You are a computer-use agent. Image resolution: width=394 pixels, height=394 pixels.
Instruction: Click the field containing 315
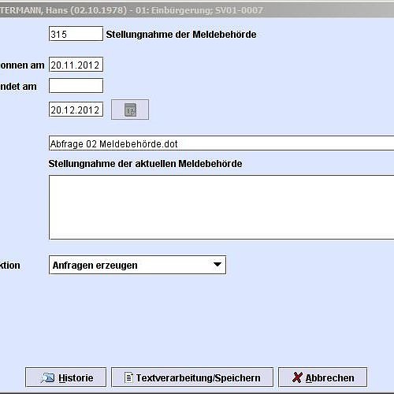coord(76,34)
